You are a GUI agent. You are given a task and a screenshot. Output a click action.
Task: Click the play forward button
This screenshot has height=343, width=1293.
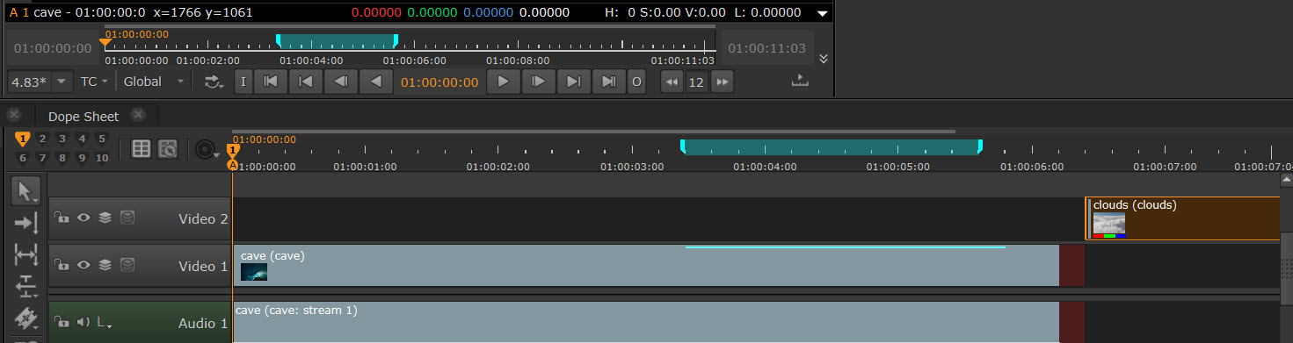point(503,82)
